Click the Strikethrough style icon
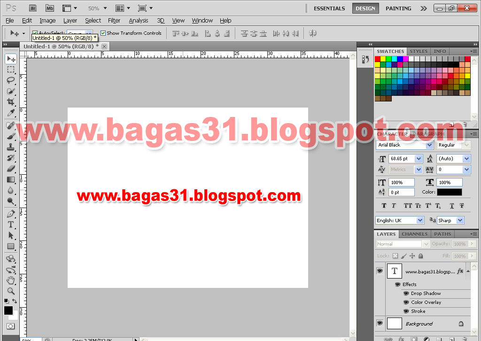The image size is (481, 341). coord(462,205)
